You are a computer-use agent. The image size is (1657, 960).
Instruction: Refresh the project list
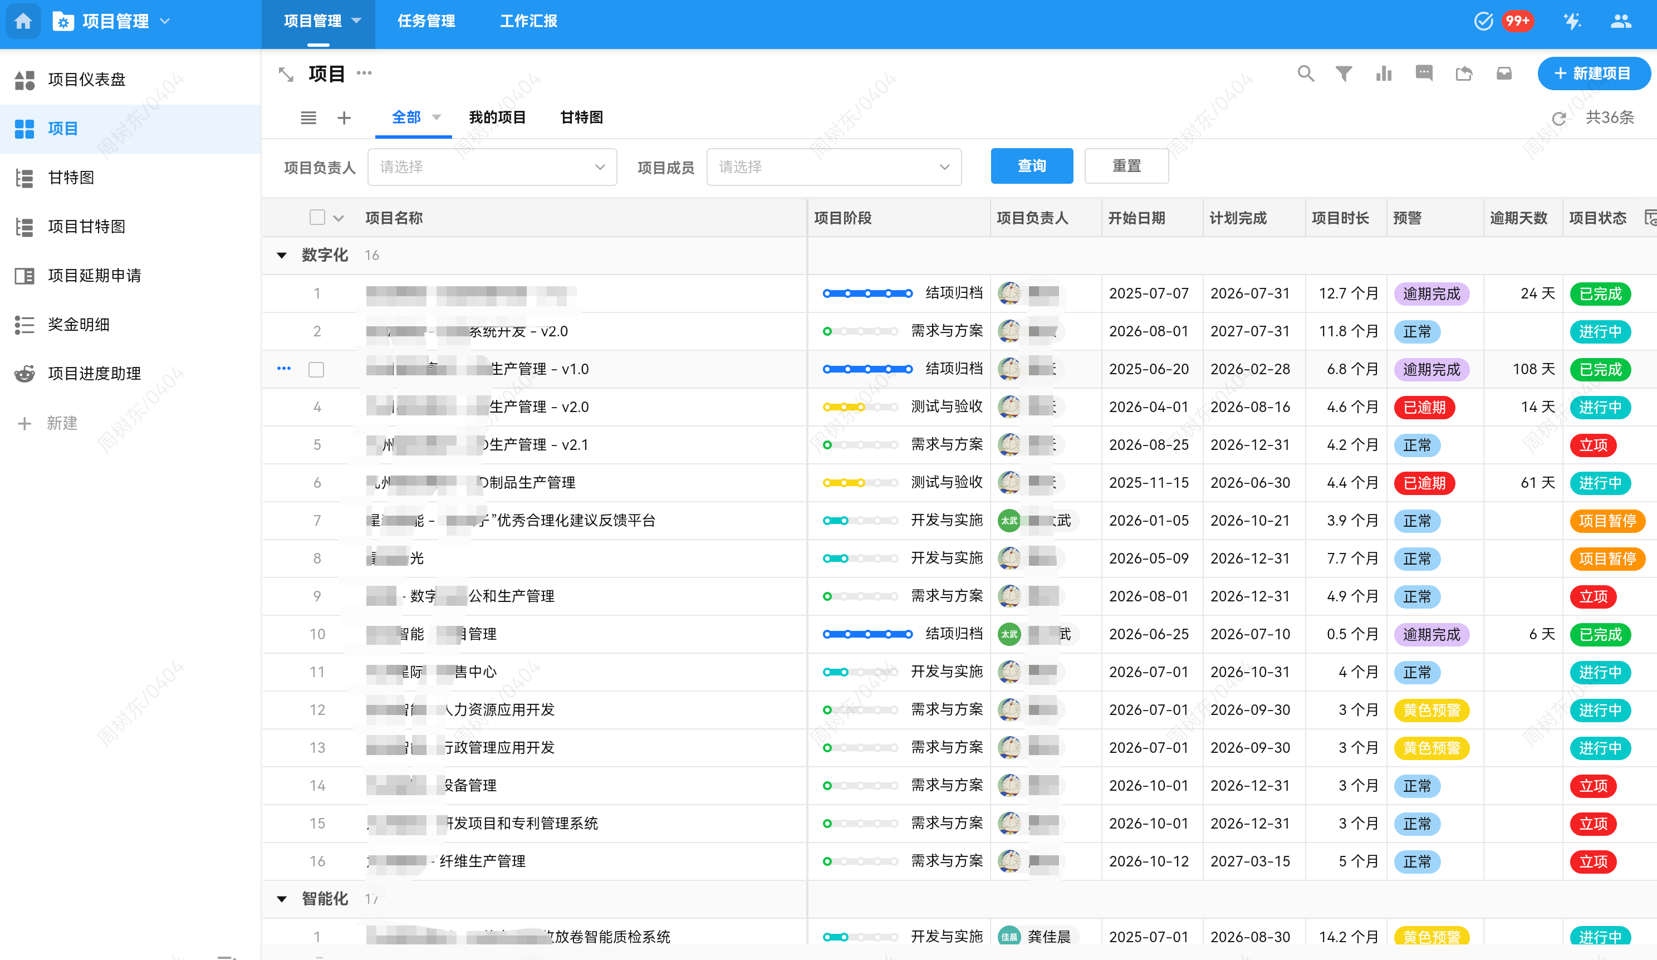click(1558, 119)
